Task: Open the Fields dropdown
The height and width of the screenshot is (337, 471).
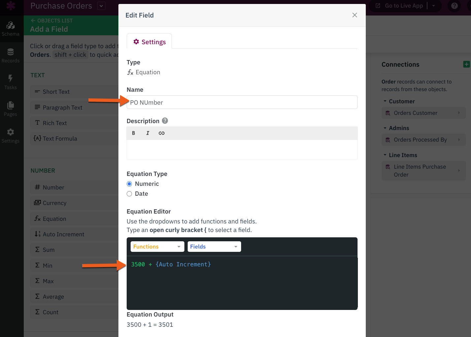Action: 214,247
